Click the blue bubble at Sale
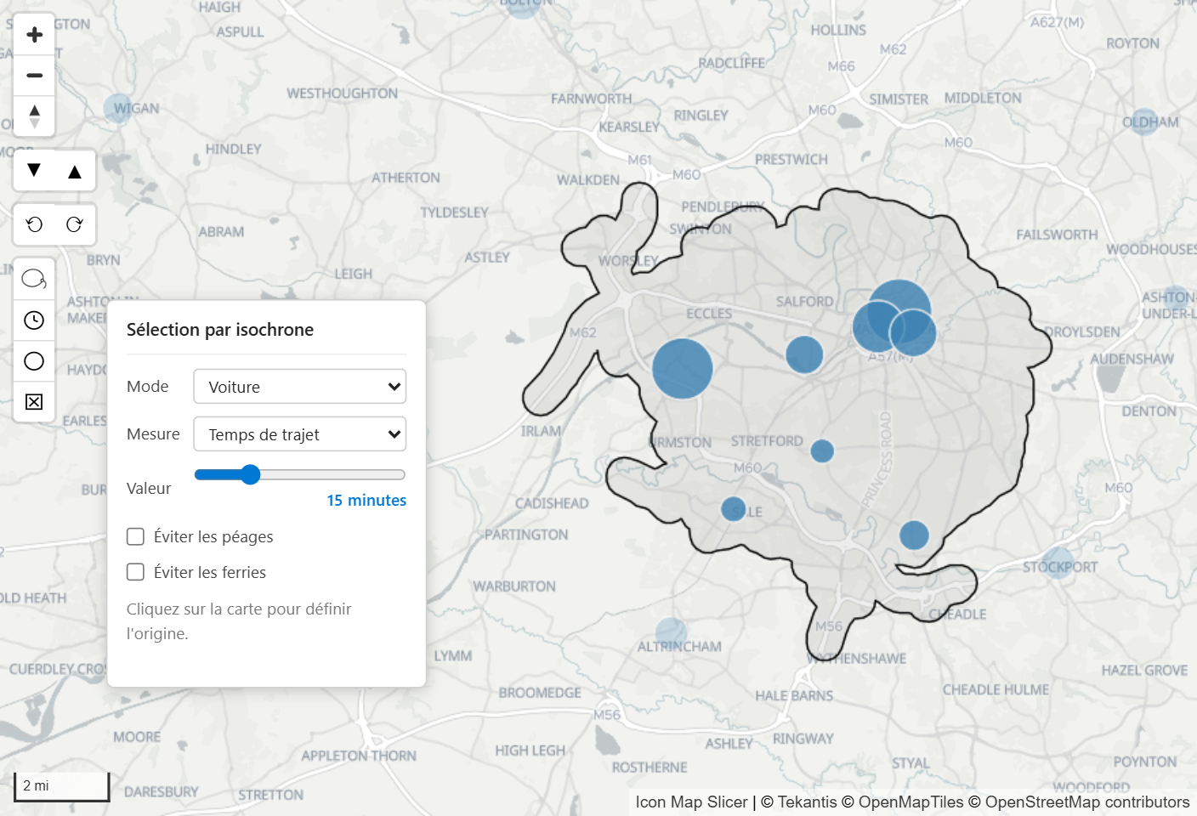 point(733,509)
